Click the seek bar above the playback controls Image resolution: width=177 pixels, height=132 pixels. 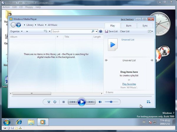pos(82,96)
